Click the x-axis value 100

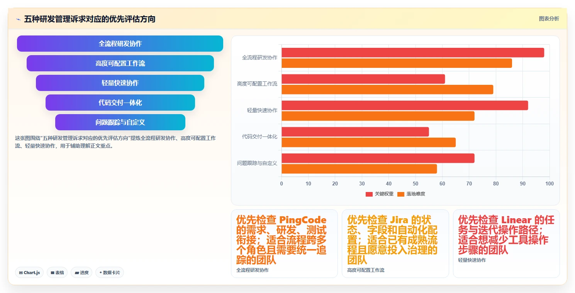click(x=549, y=184)
